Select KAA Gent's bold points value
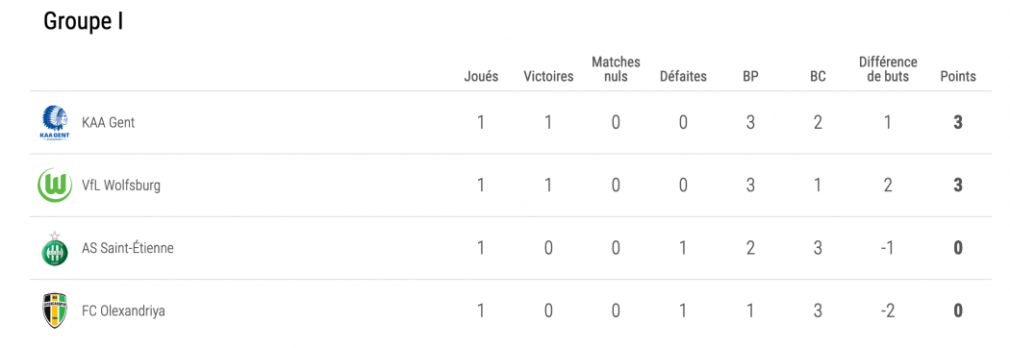The width and height of the screenshot is (1010, 348). point(958,123)
